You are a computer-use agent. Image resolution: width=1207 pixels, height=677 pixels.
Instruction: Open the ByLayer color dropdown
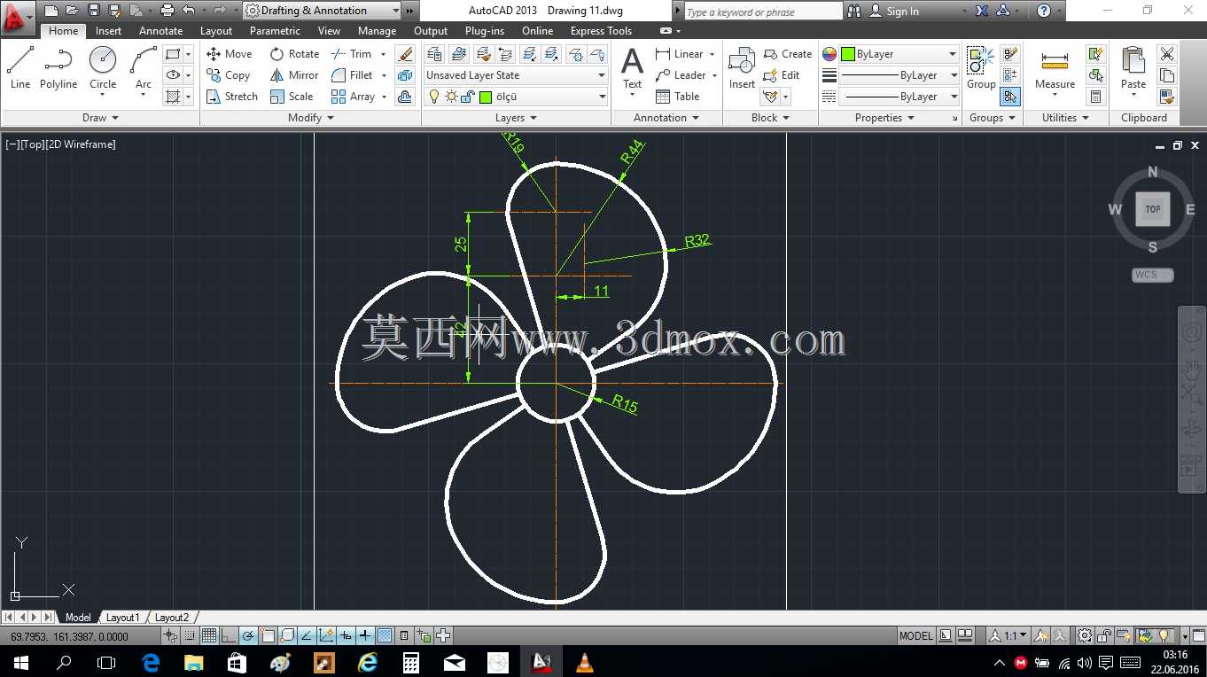point(899,54)
